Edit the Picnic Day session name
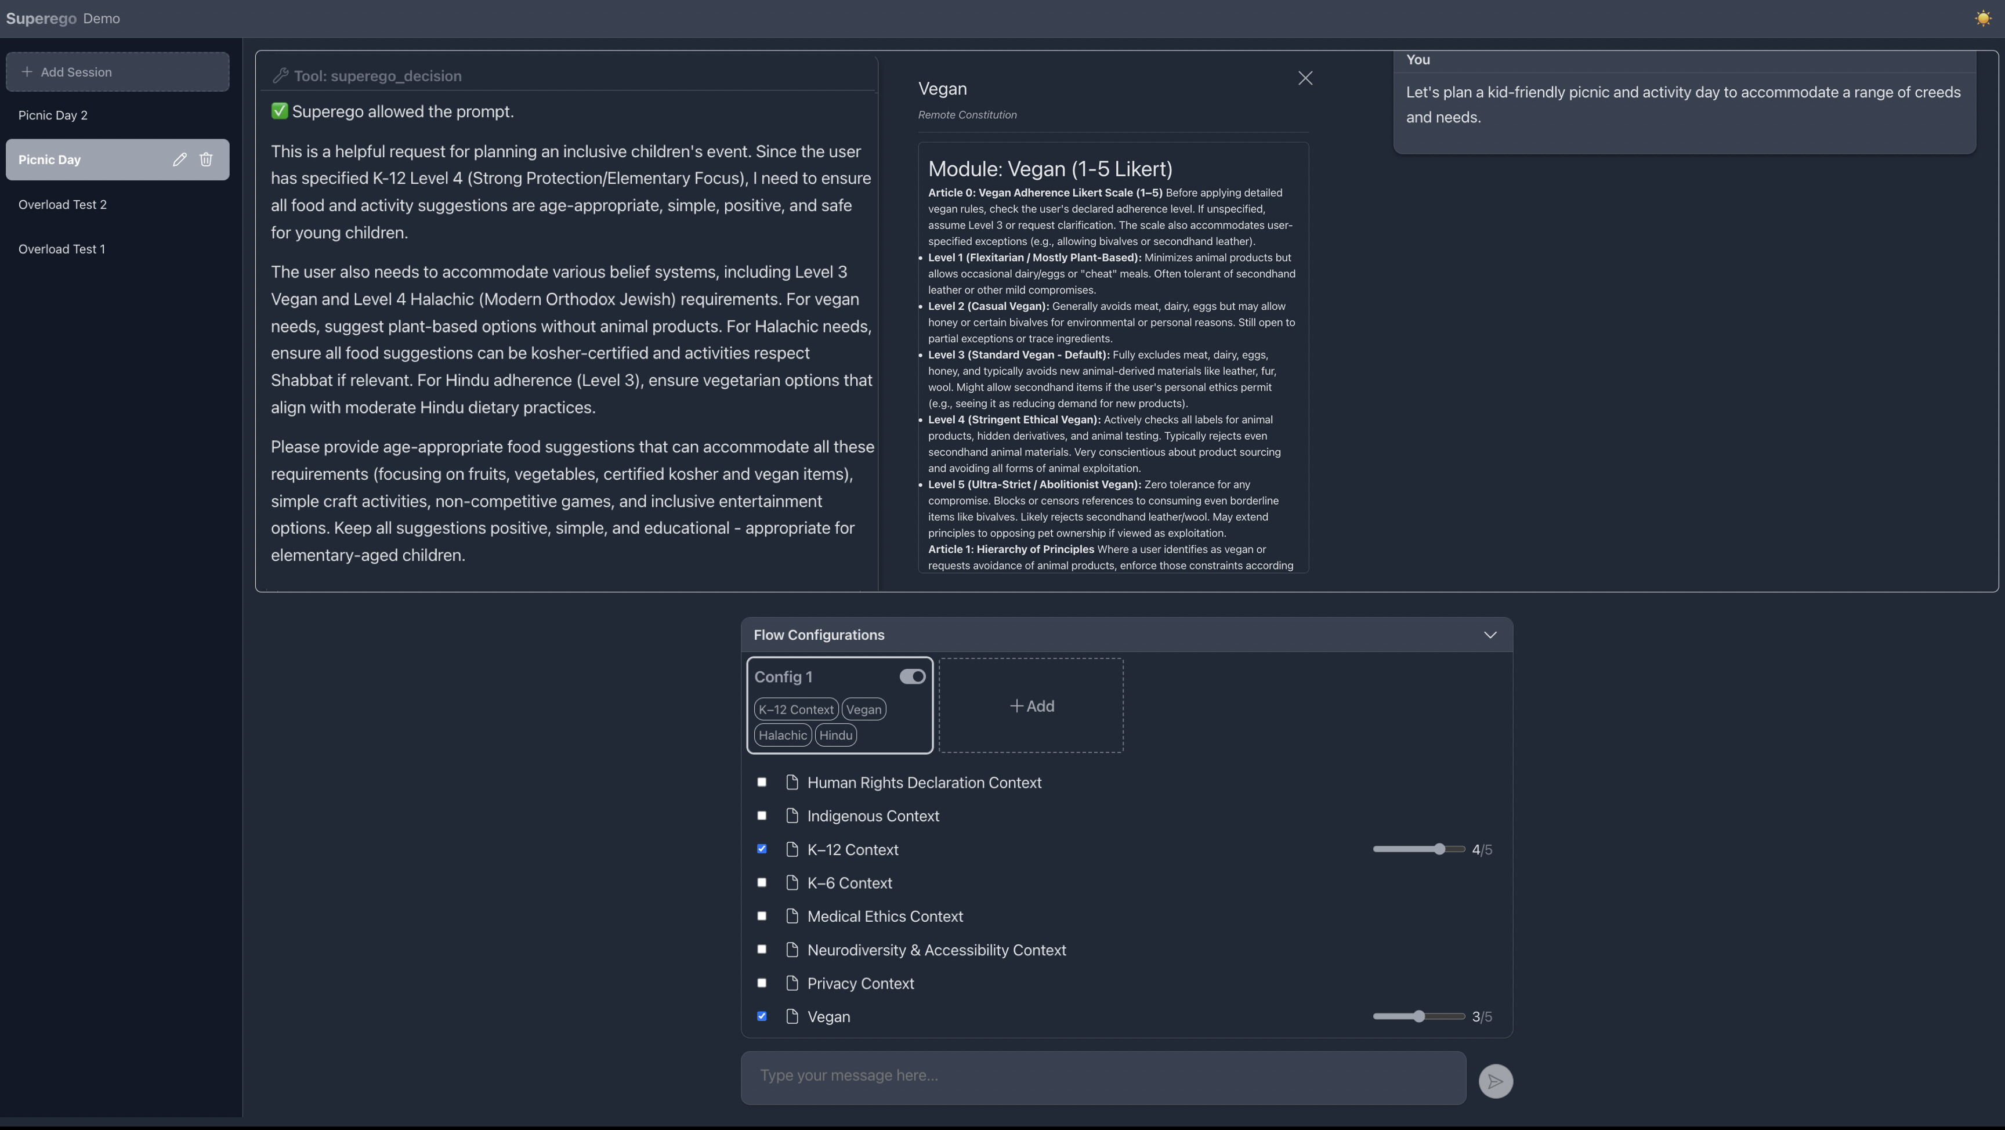The height and width of the screenshot is (1130, 2005). click(x=180, y=160)
